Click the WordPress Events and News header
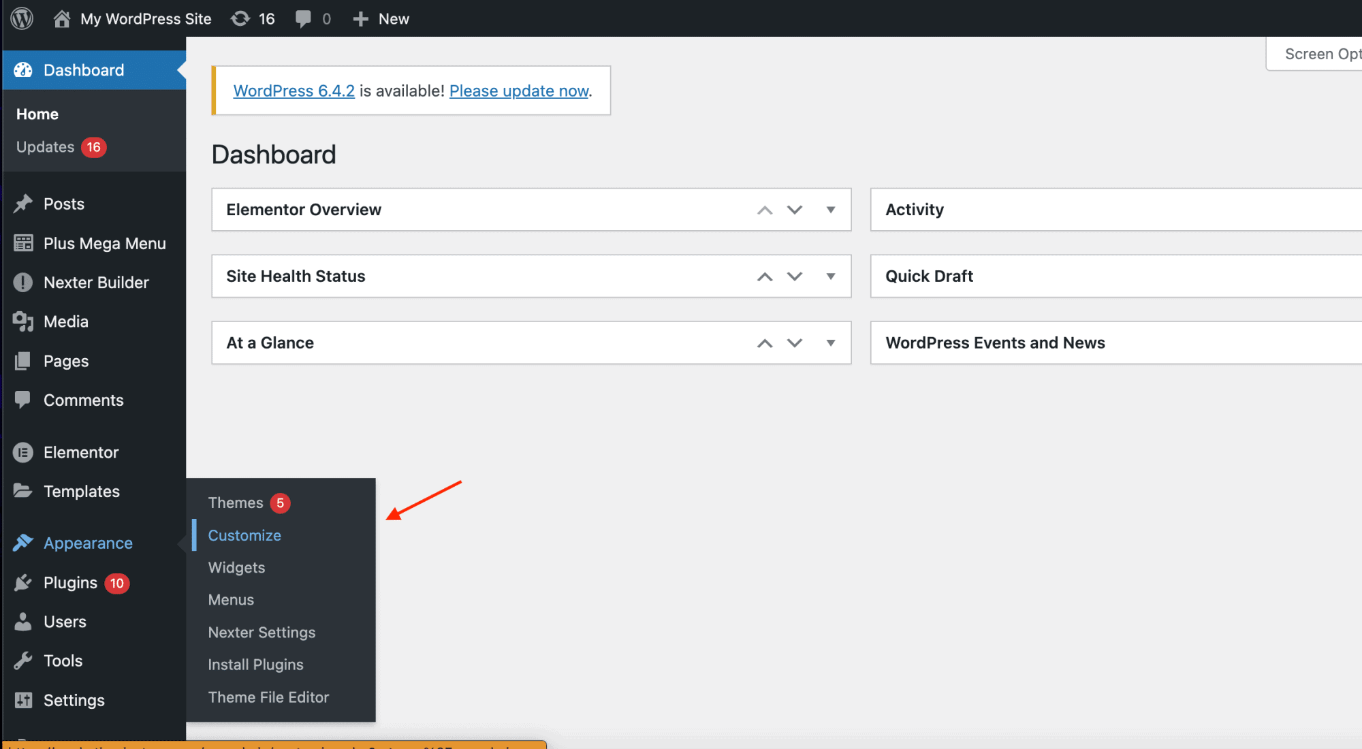The height and width of the screenshot is (749, 1362). 1116,343
